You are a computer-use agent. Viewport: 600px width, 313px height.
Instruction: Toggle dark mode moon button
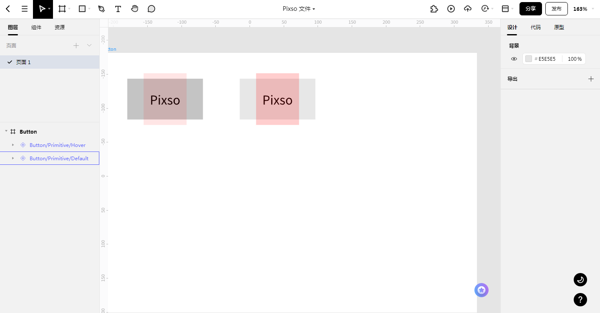(x=580, y=280)
